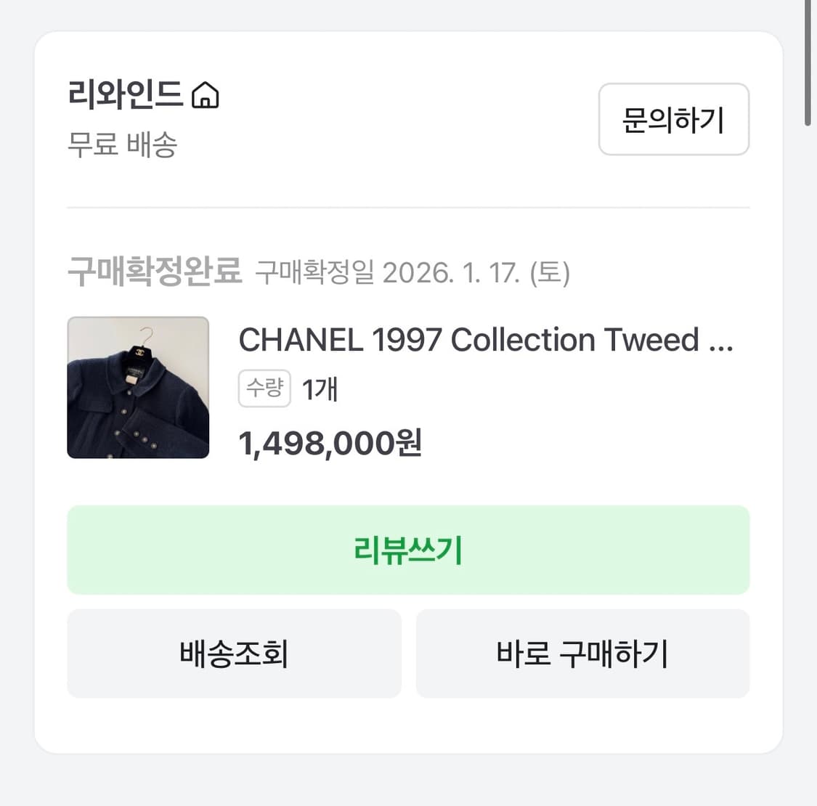Select the 구매확정완료 order status text
817x806 pixels.
154,272
